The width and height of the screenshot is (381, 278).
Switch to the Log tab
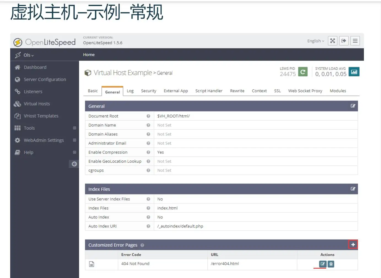(x=130, y=91)
